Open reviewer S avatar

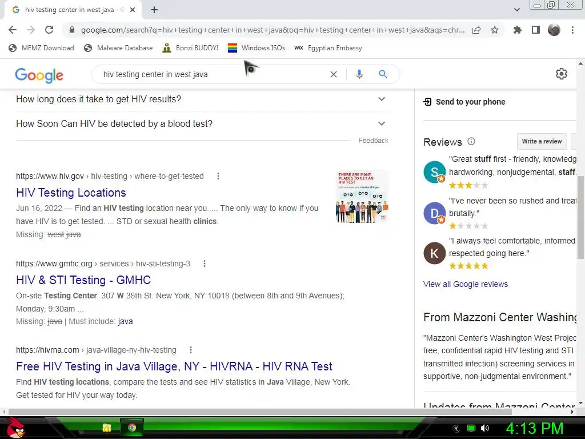[x=435, y=171]
